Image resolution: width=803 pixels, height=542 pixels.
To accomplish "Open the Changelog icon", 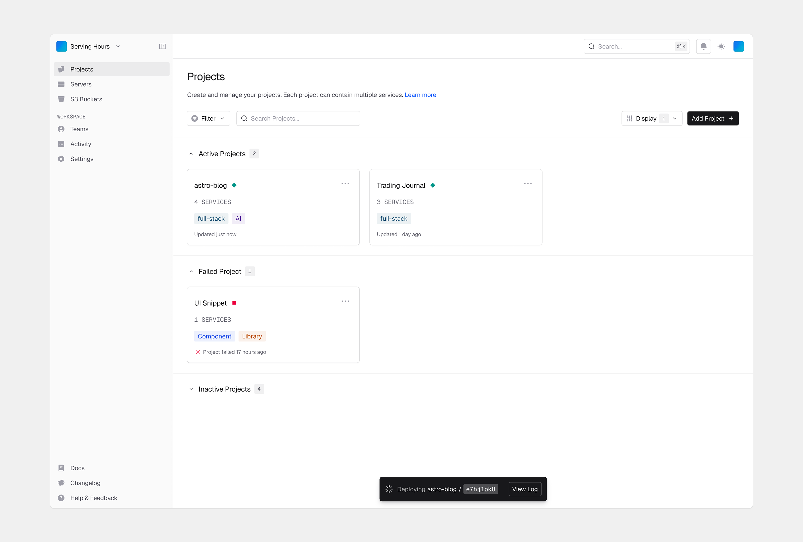I will [61, 483].
